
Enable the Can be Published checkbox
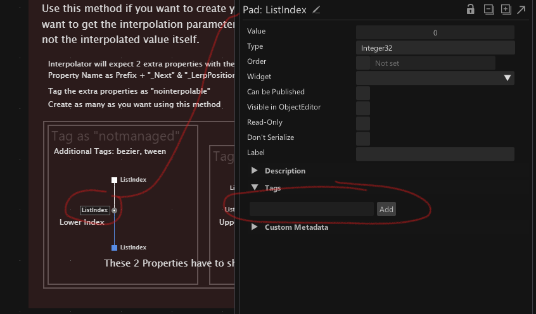(363, 93)
